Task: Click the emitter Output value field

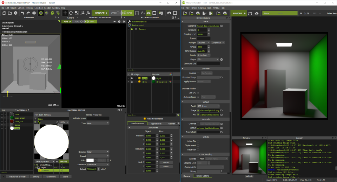Action: 92,169
